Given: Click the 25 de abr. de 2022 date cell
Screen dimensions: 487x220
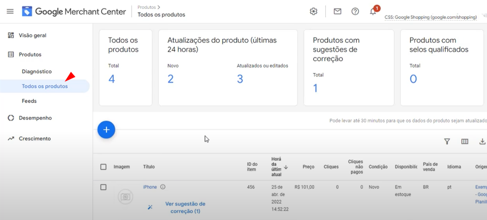Looking at the screenshot, I should point(280,198).
